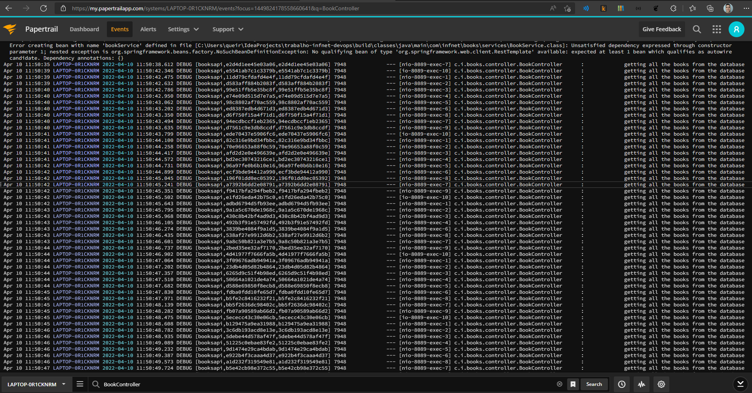View site information lock icon

pos(63,8)
